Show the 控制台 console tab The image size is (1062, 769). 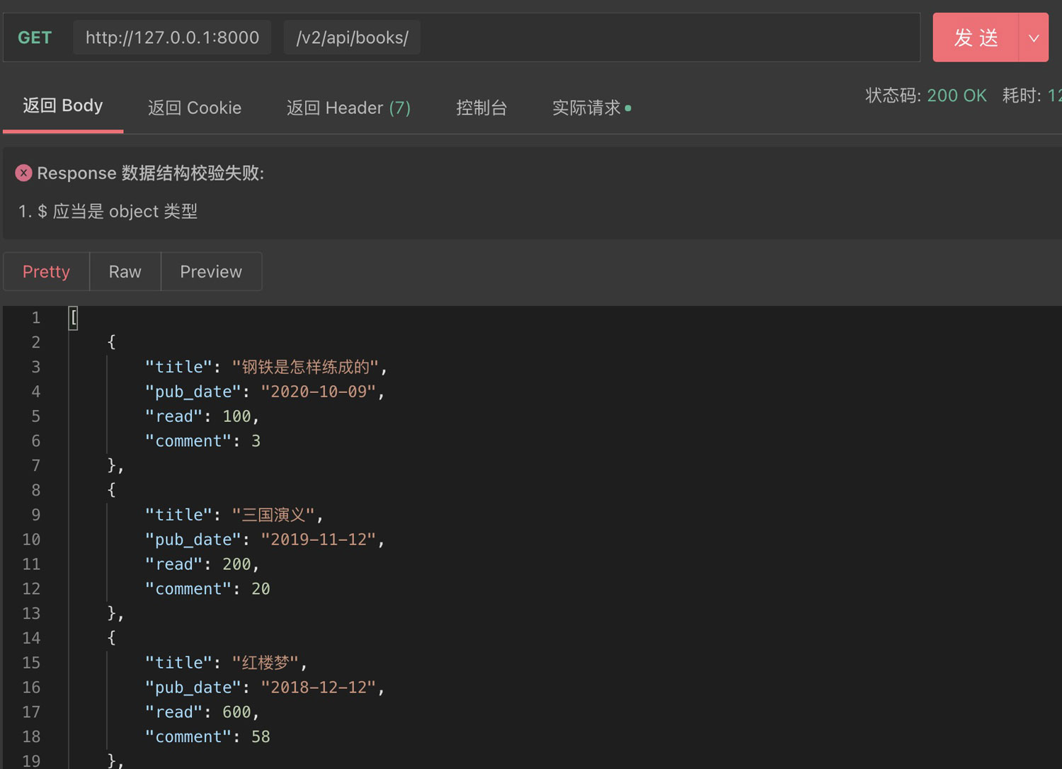pos(481,108)
